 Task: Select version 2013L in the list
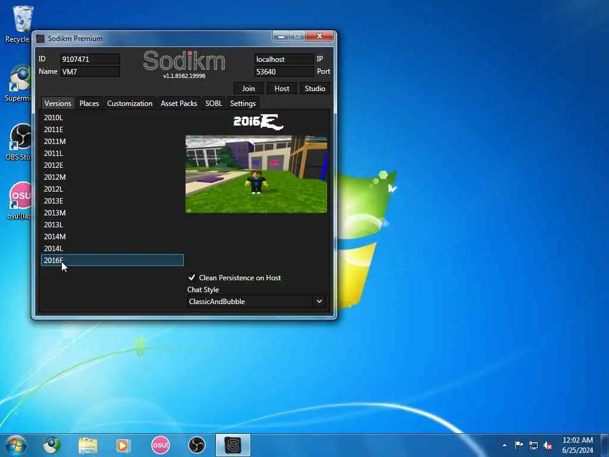[x=112, y=224]
